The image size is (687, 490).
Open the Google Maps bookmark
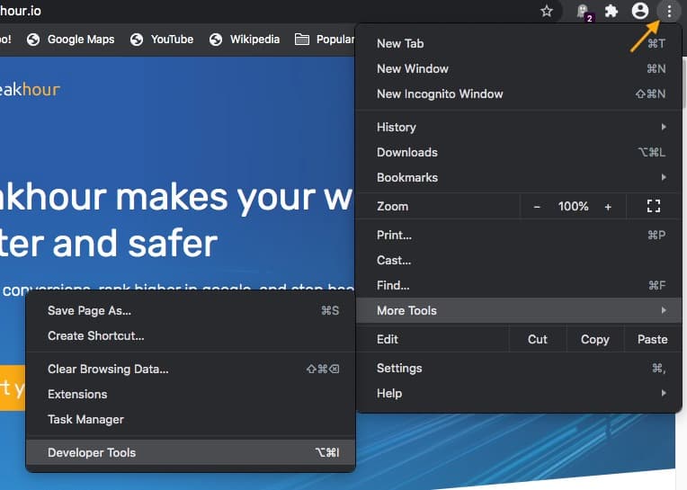(x=70, y=40)
